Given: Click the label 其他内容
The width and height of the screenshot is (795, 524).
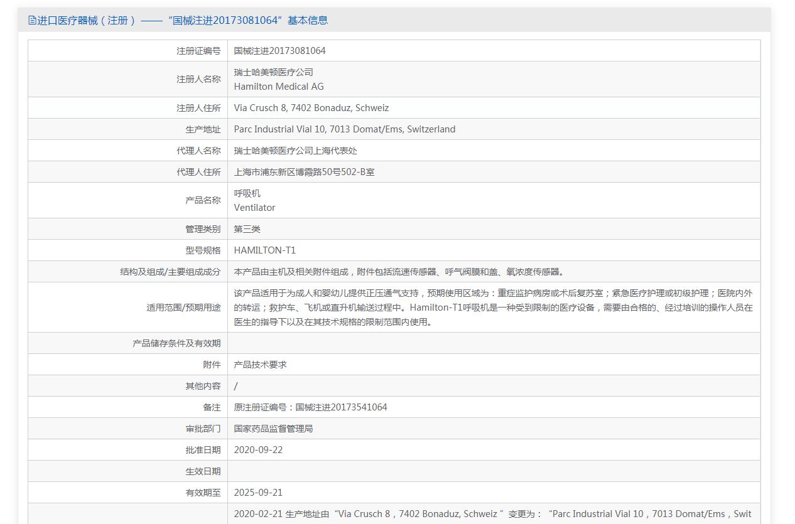Looking at the screenshot, I should pos(203,386).
